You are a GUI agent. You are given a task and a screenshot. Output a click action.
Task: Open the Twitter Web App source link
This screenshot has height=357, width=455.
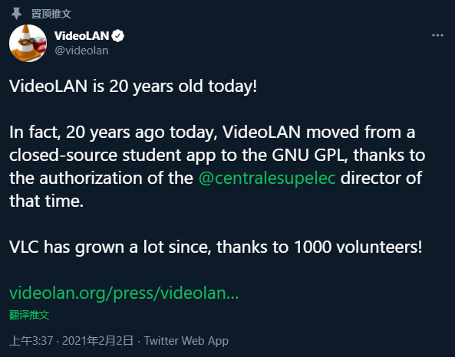click(x=186, y=341)
